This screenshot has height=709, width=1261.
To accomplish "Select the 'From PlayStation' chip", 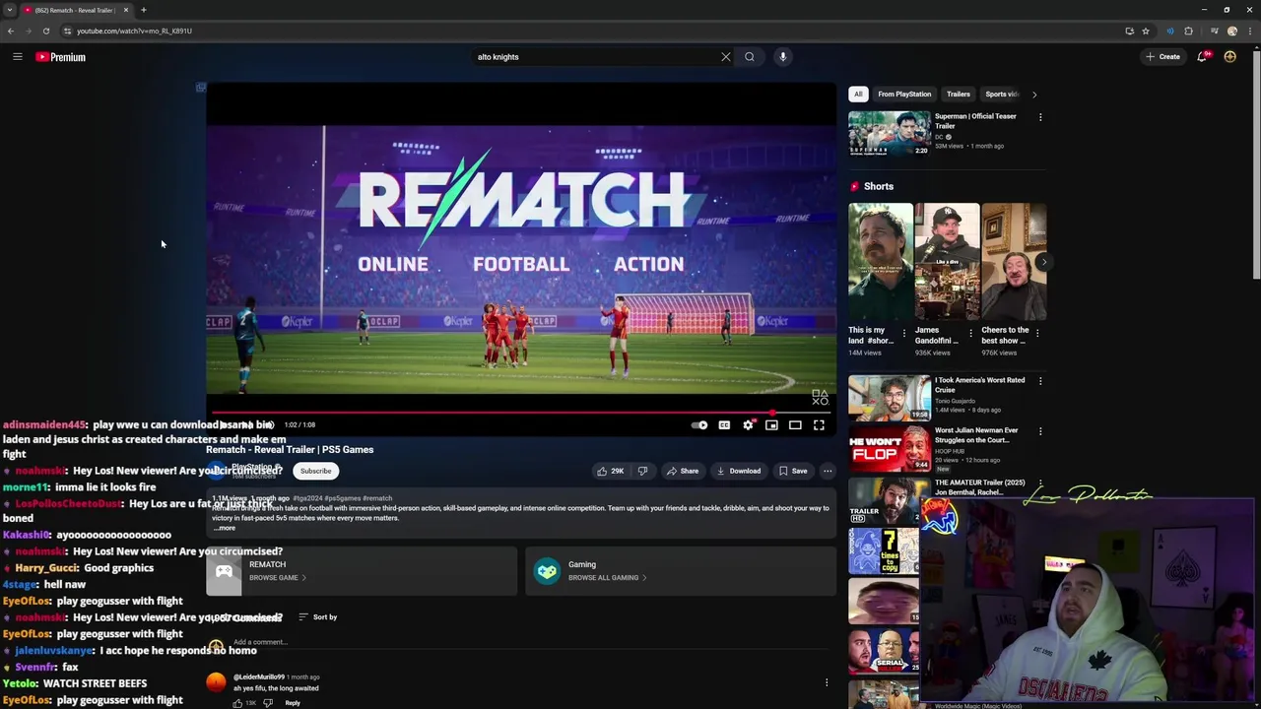I will point(904,95).
